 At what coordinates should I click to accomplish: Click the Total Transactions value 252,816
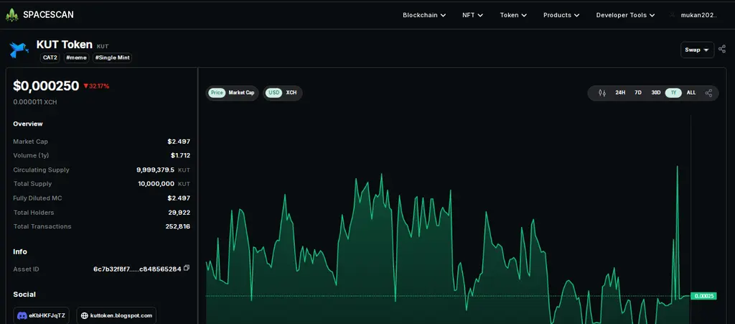coord(178,226)
